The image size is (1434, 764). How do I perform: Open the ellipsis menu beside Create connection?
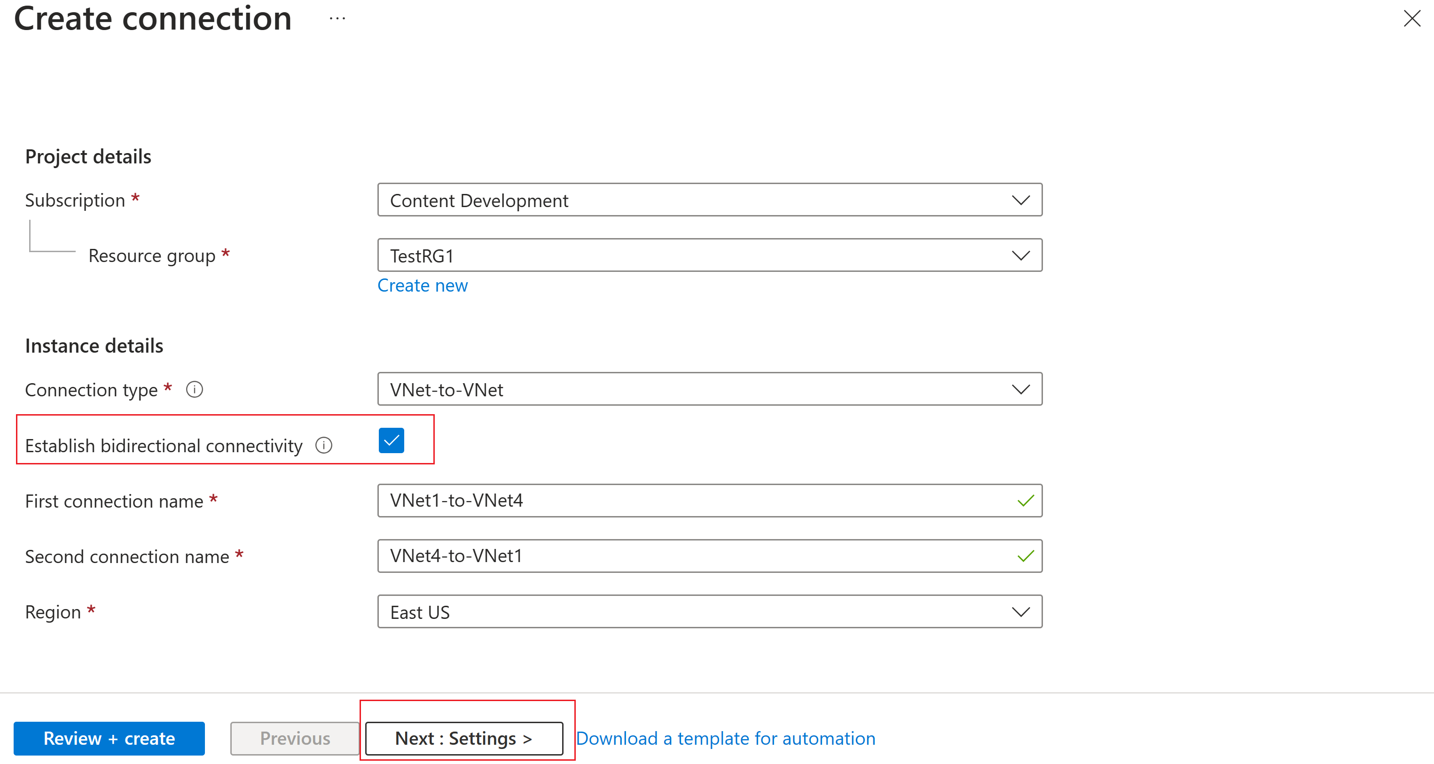[x=337, y=18]
